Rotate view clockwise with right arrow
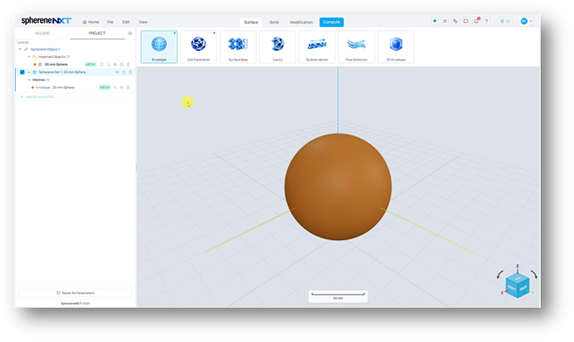Screen dimensions: 574x342 (x=534, y=274)
